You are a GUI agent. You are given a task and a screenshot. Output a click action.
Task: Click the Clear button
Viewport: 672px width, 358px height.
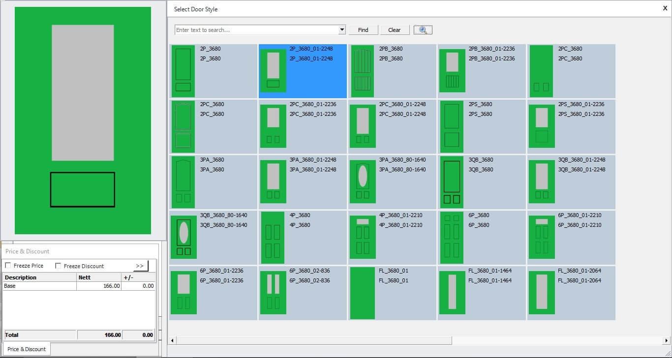(394, 30)
